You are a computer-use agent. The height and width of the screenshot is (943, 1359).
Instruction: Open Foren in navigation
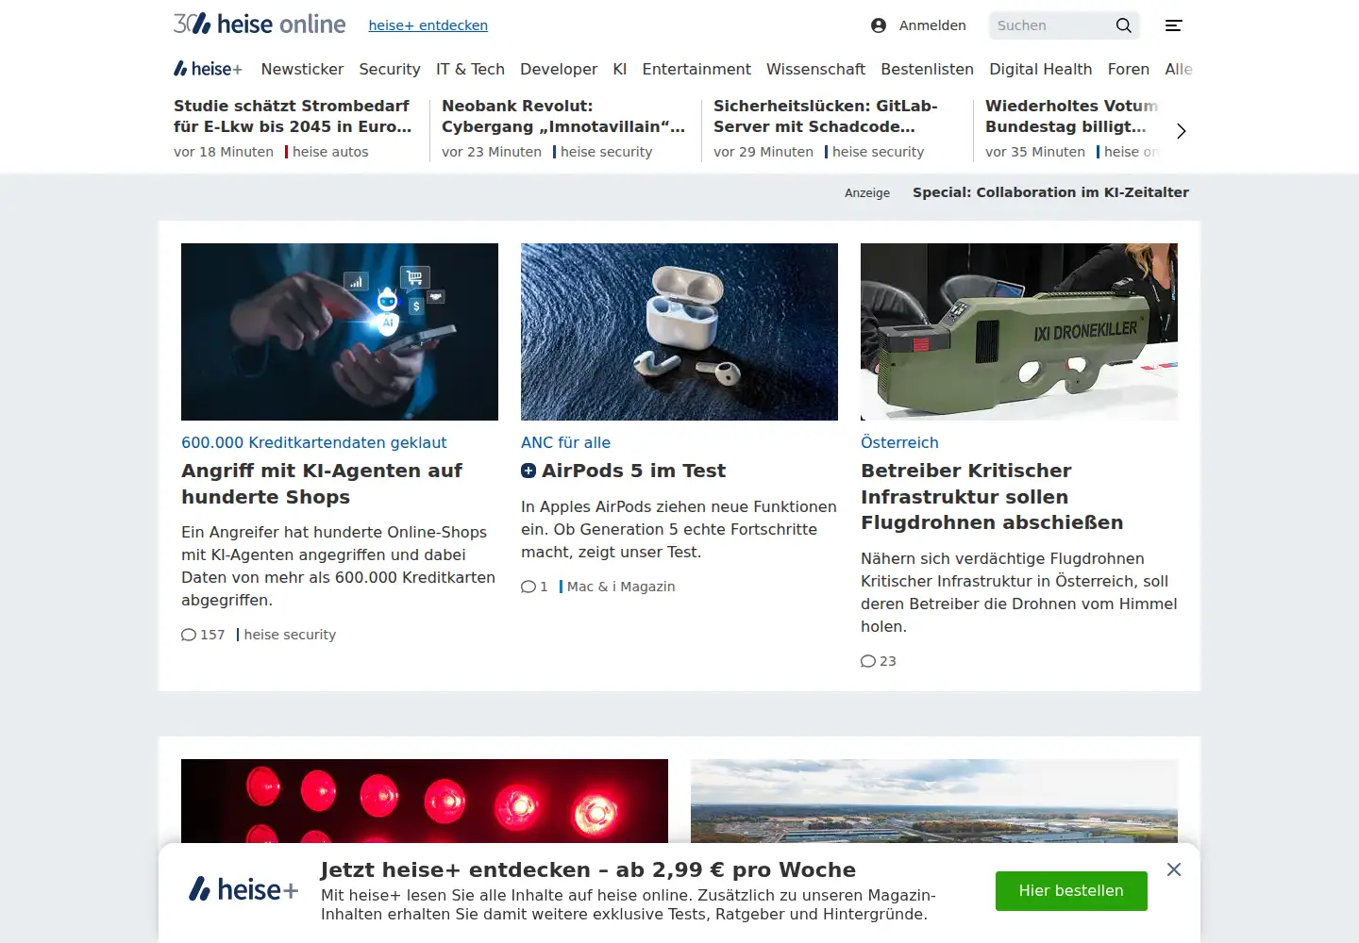1129,69
